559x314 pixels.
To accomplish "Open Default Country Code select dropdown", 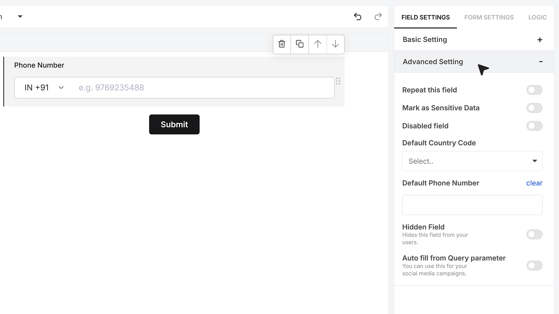I will (x=472, y=161).
